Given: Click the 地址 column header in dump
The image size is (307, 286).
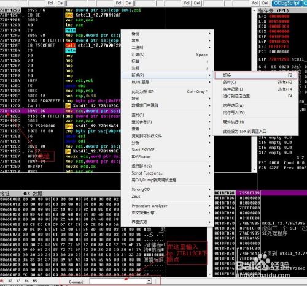Looking at the screenshot, I should tap(10, 194).
